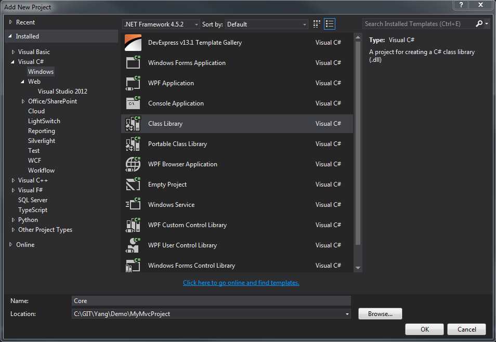Select the Windows Forms Application icon

click(133, 63)
